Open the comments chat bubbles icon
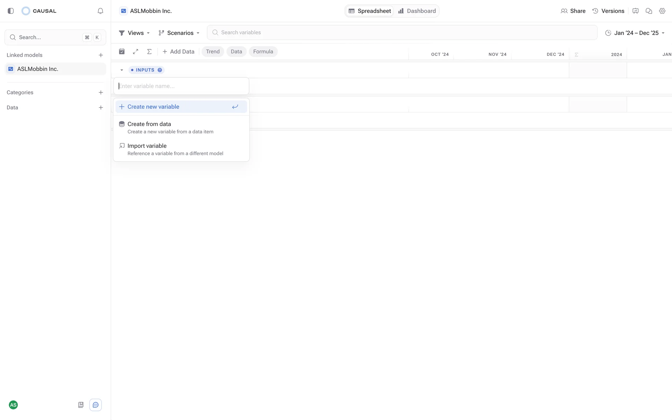Screen dimensions: 672x420 [x=649, y=11]
